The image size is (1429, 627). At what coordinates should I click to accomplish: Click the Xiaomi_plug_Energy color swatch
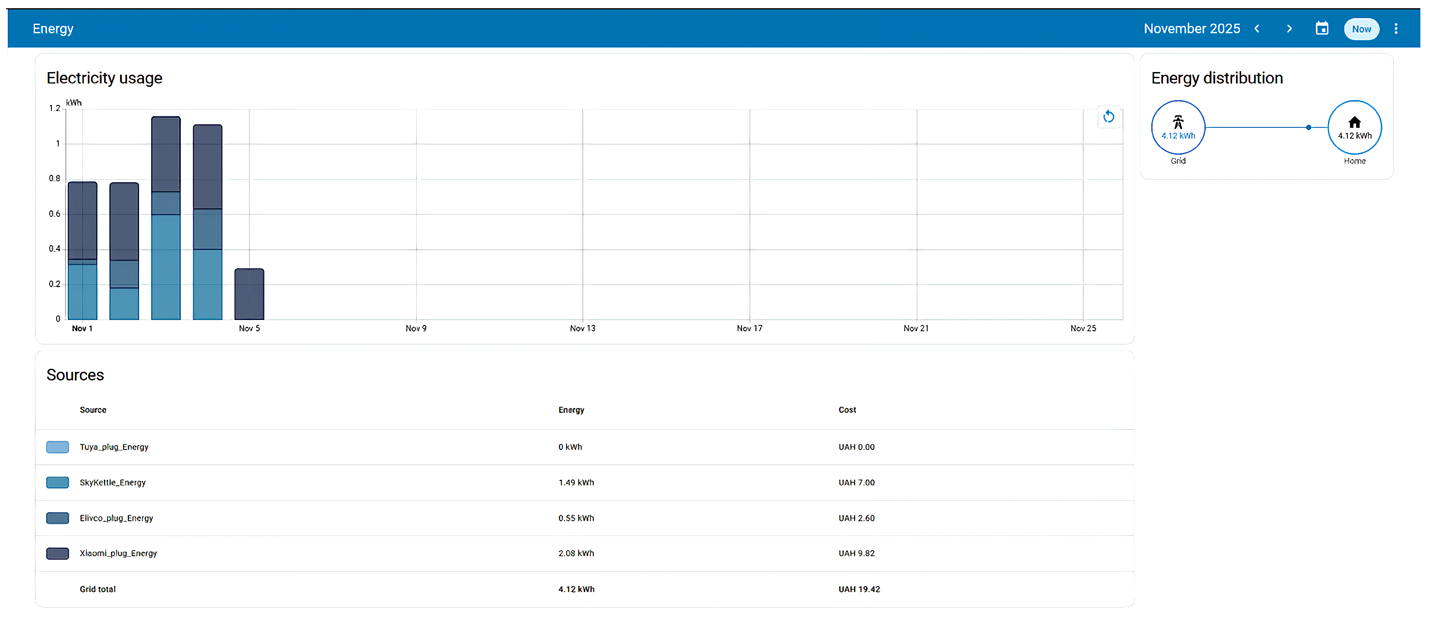pos(58,554)
